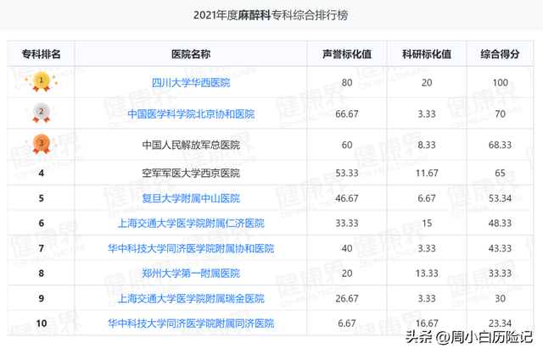Click composite score 33.33 for 郑州大学第一附属医院
Viewport: 543px width, 354px height.
coord(500,273)
